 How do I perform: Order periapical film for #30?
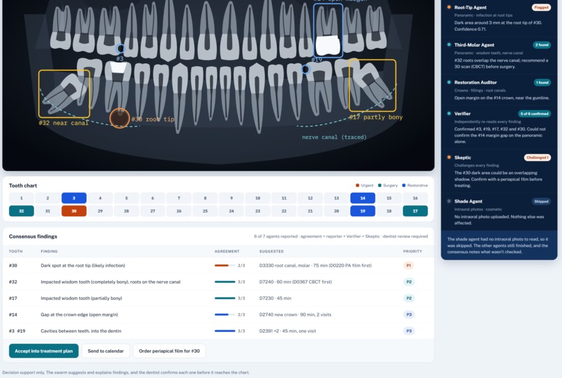(x=169, y=351)
